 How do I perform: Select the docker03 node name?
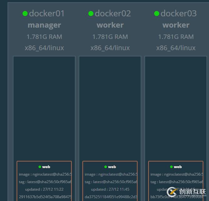(178, 13)
